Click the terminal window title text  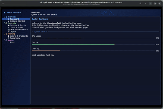point(81,2)
